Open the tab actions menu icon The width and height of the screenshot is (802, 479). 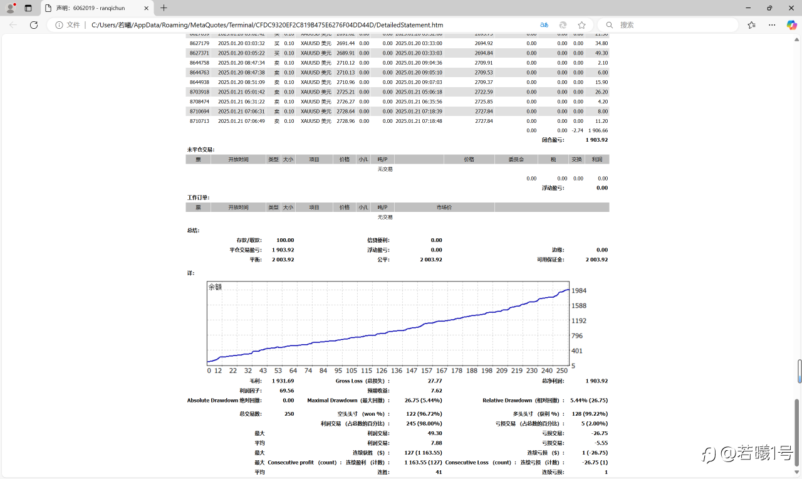pyautogui.click(x=28, y=8)
